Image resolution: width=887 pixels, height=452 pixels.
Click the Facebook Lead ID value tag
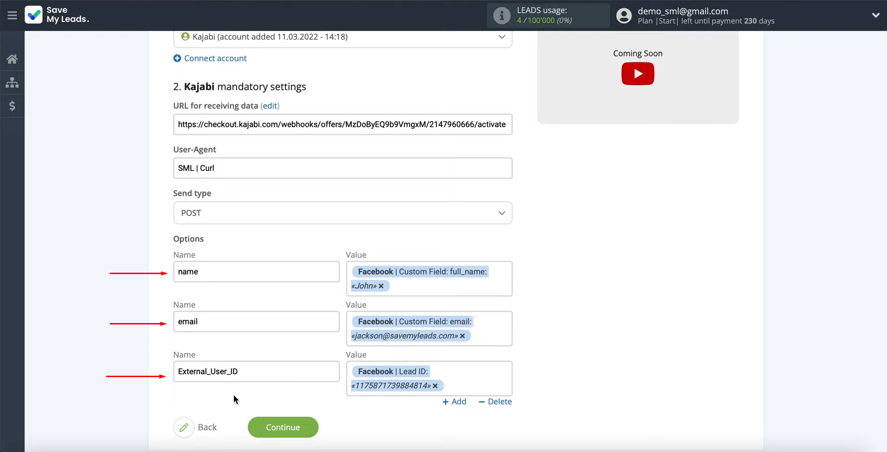click(x=398, y=379)
